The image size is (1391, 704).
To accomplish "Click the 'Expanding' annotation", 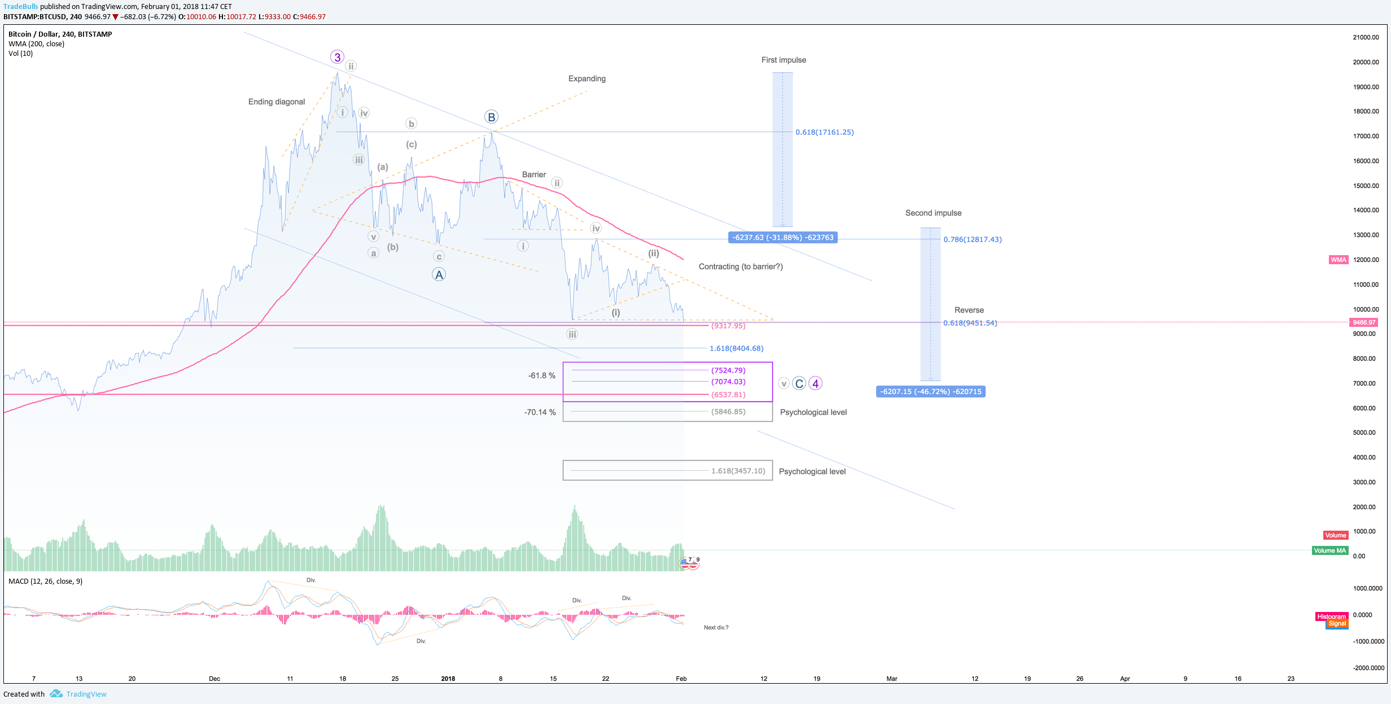I will click(x=587, y=78).
